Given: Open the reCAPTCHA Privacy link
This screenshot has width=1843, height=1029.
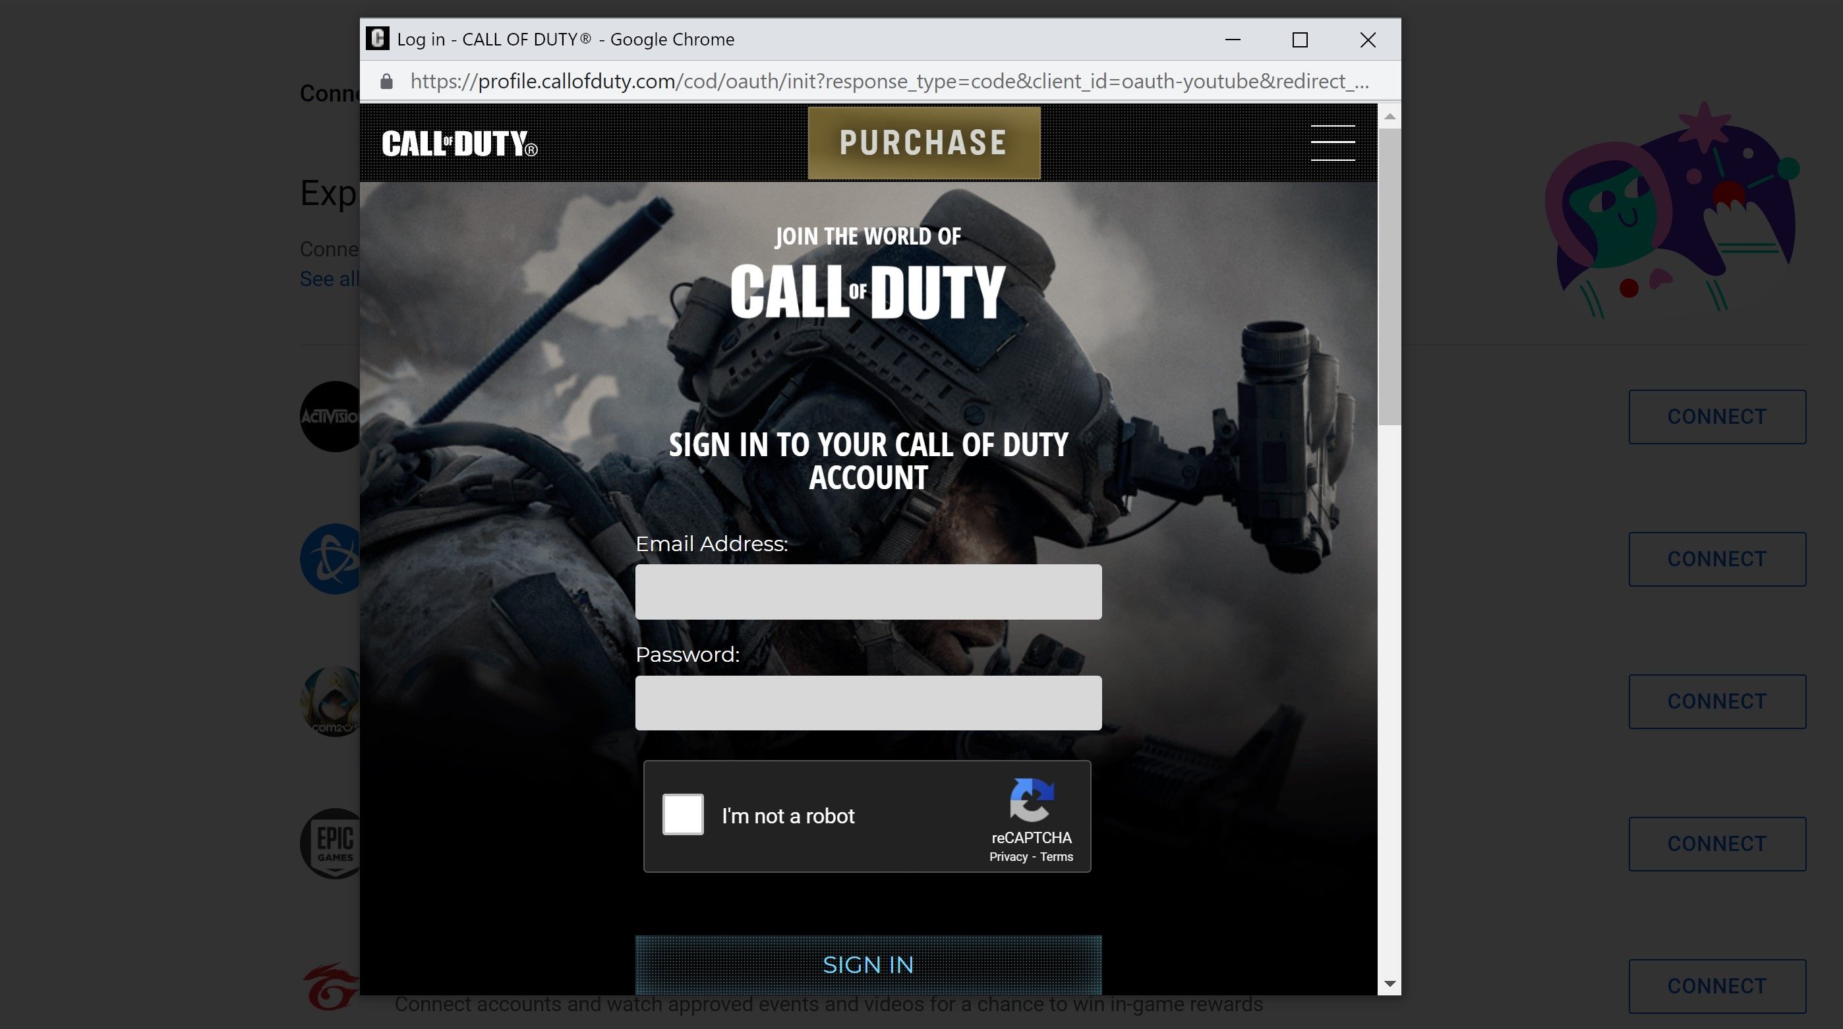Looking at the screenshot, I should point(1009,856).
